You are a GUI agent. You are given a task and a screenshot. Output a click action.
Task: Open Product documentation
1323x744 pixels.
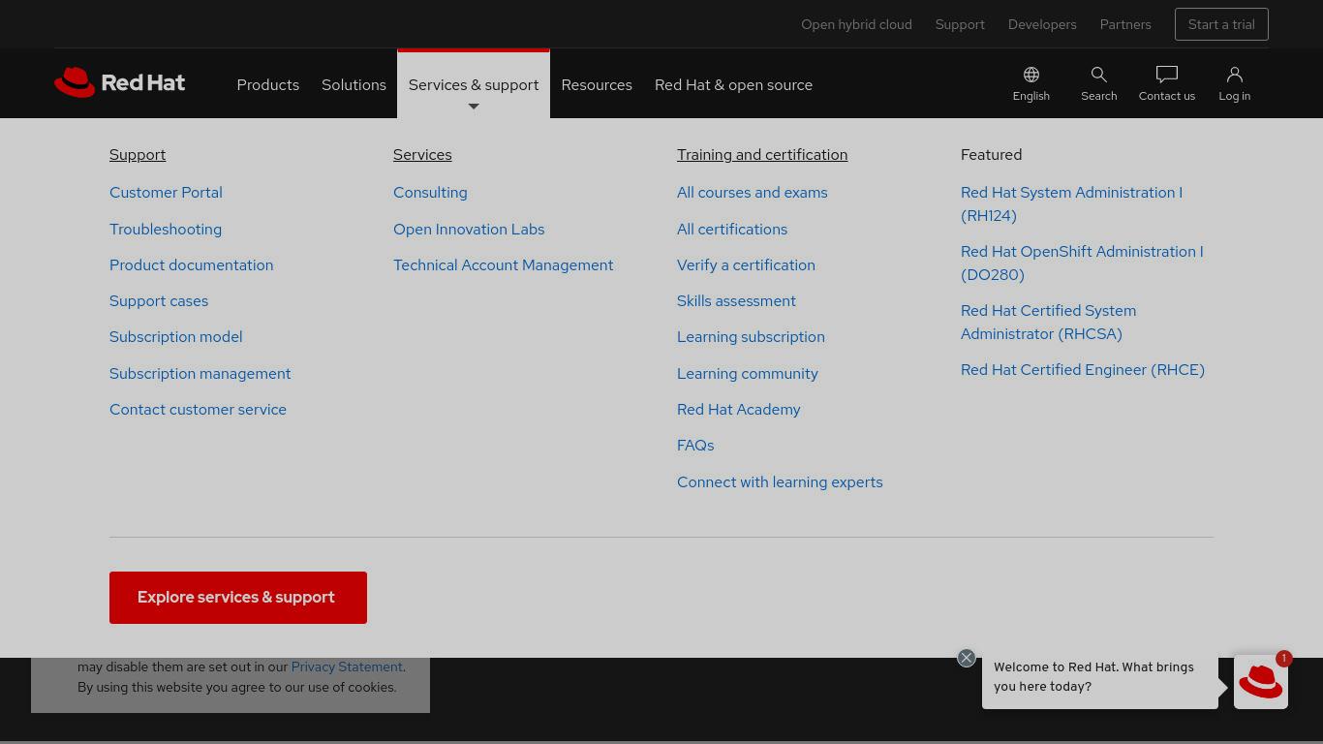coord(191,265)
